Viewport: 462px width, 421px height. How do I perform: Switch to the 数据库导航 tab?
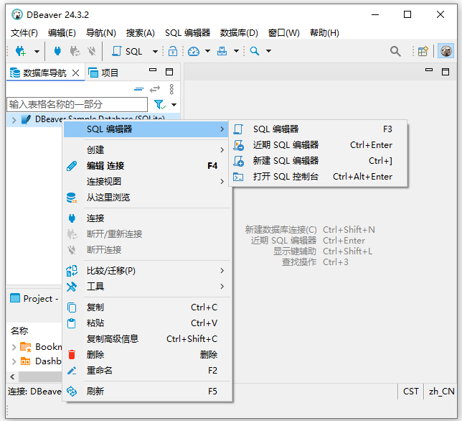coord(44,73)
